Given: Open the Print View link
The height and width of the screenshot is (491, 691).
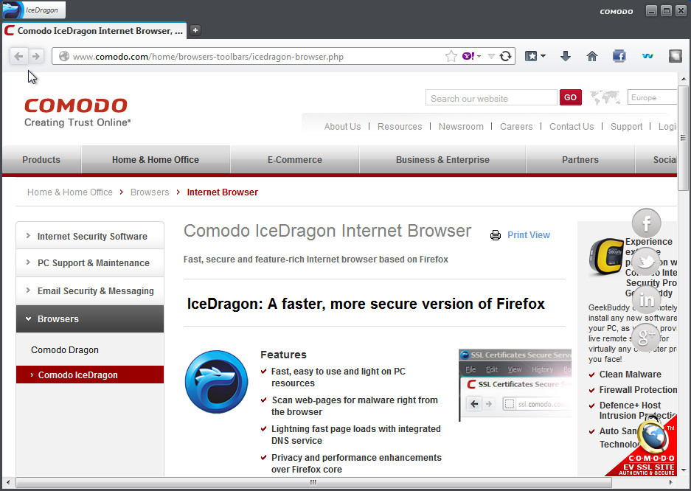Looking at the screenshot, I should [528, 235].
